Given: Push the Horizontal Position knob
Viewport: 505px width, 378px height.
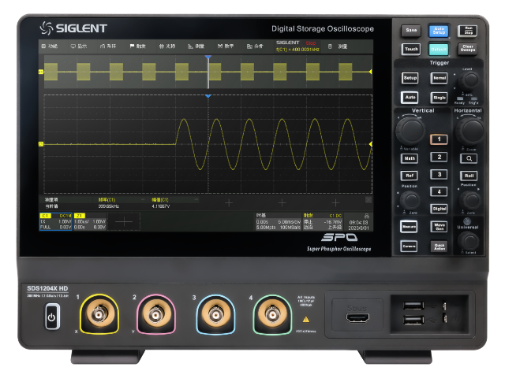Looking at the screenshot, I should (x=469, y=200).
